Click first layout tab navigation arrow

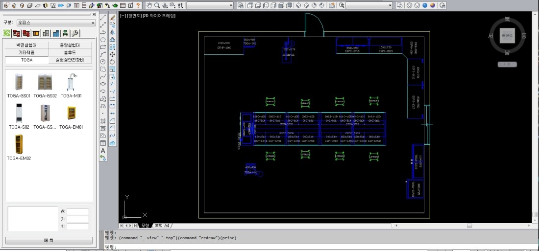point(121,226)
